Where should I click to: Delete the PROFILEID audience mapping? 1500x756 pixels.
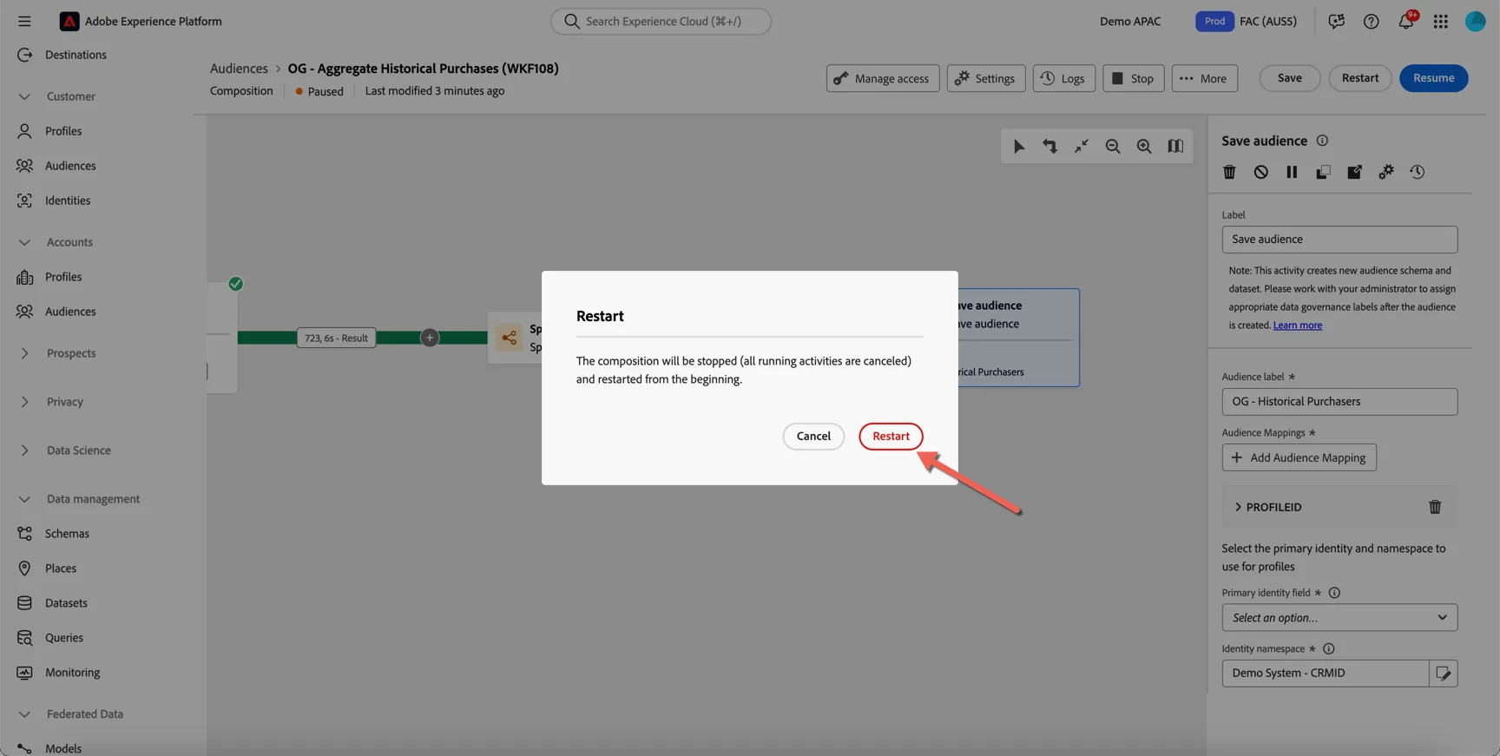coord(1435,507)
